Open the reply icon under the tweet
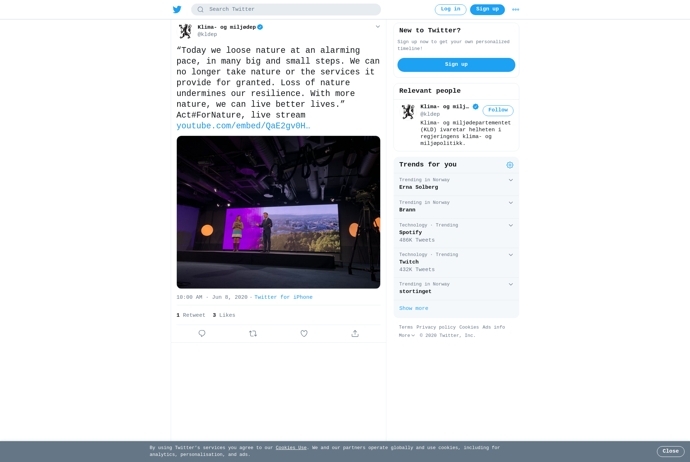 click(202, 334)
